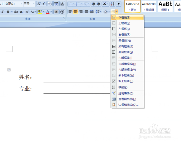Toggle subscript formatting

[x=22, y=12]
